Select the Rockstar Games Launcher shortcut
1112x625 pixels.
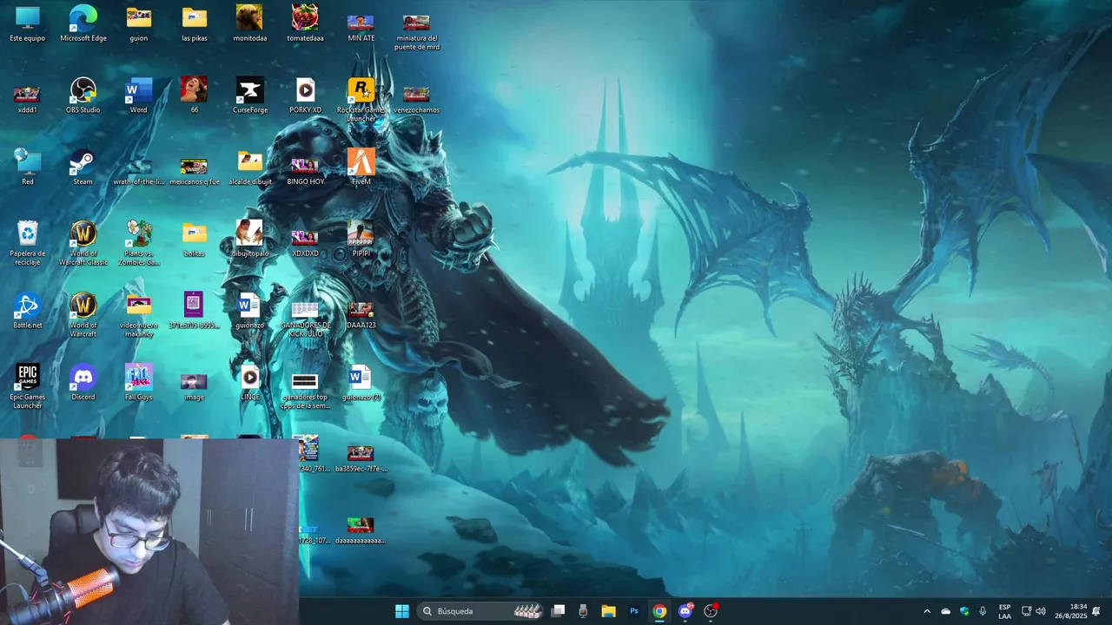coord(361,100)
